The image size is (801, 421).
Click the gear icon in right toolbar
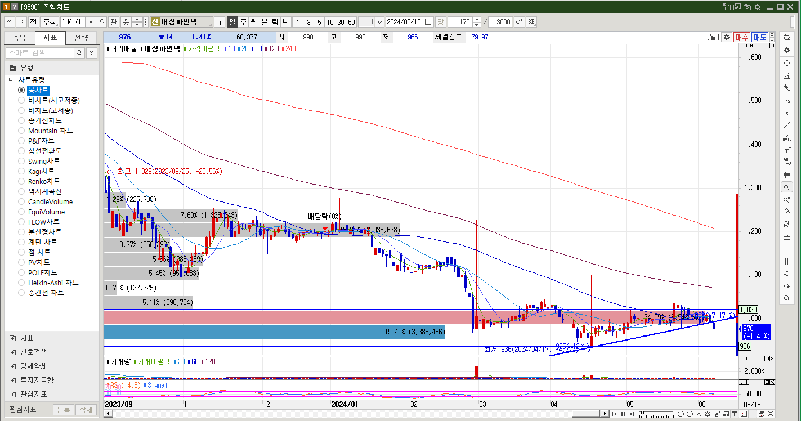coord(787,50)
